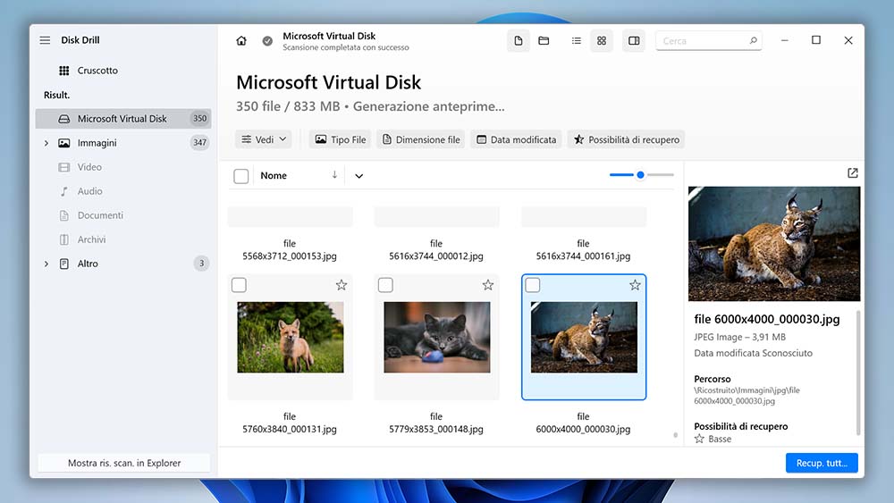Viewport: 894px width, 503px height.
Task: Click the scan completed checkmark icon
Action: (267, 40)
